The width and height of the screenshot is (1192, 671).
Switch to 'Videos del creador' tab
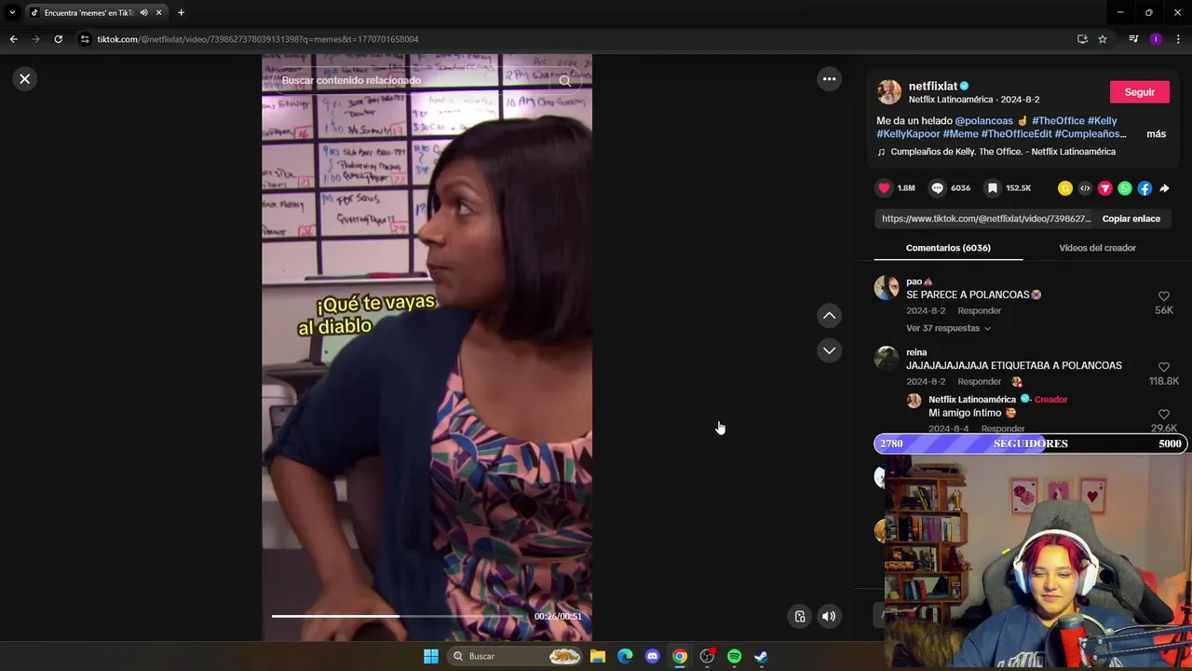pyautogui.click(x=1097, y=248)
